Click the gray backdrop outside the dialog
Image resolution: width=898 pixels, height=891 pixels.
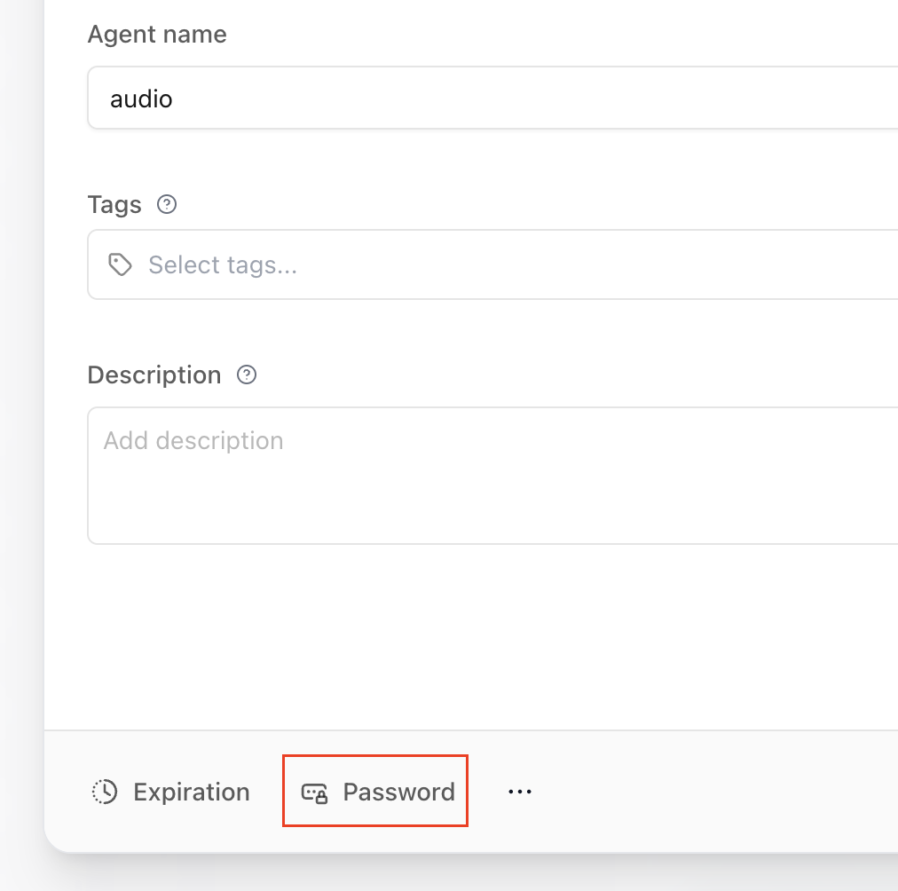pyautogui.click(x=20, y=444)
